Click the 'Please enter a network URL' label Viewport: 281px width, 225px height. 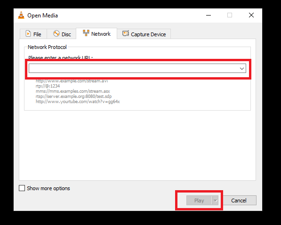[x=60, y=57]
